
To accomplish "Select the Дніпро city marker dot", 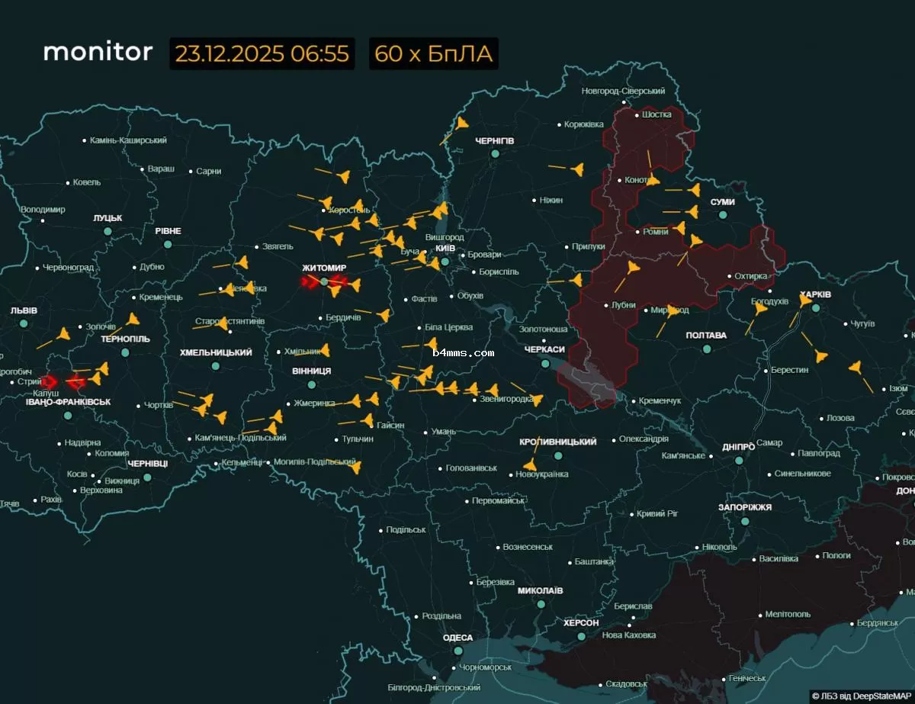I will [739, 461].
